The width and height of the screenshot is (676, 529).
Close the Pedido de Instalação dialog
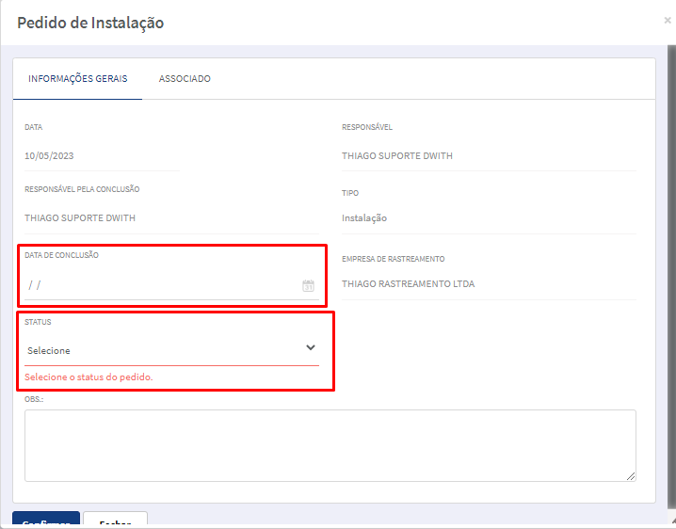(x=667, y=21)
